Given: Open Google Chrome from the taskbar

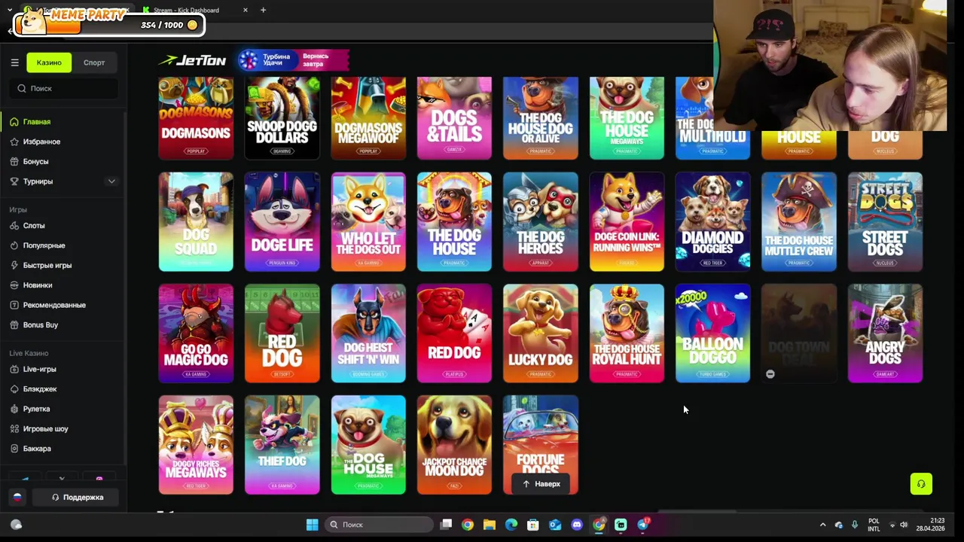Looking at the screenshot, I should (x=468, y=525).
